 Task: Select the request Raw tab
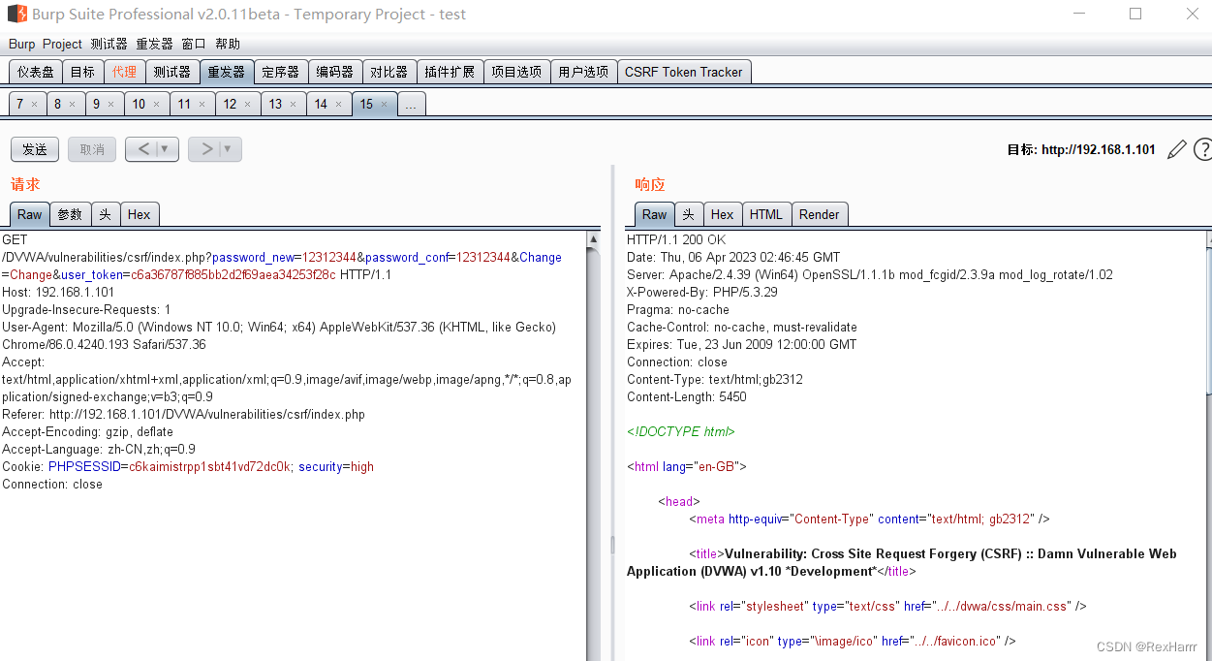point(30,214)
